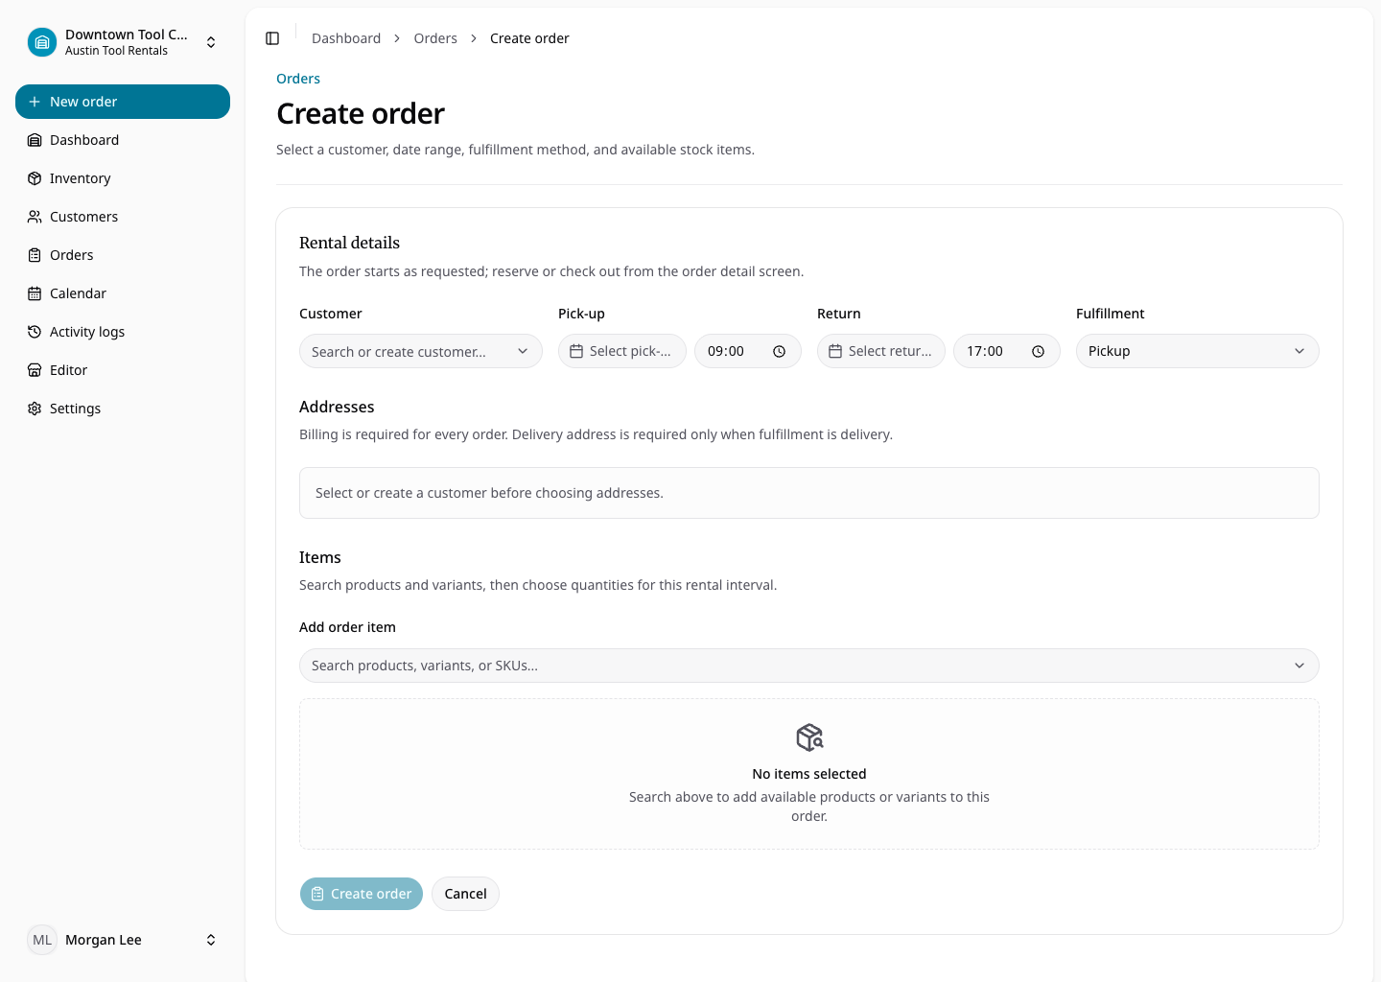This screenshot has height=982, width=1381.
Task: Click the return time field 17:00
Action: tap(1007, 351)
